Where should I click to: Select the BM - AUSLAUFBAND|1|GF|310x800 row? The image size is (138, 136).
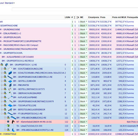point(69,57)
